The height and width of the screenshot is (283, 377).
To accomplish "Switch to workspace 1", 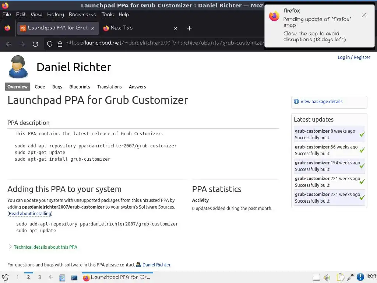I will pyautogui.click(x=17, y=277).
